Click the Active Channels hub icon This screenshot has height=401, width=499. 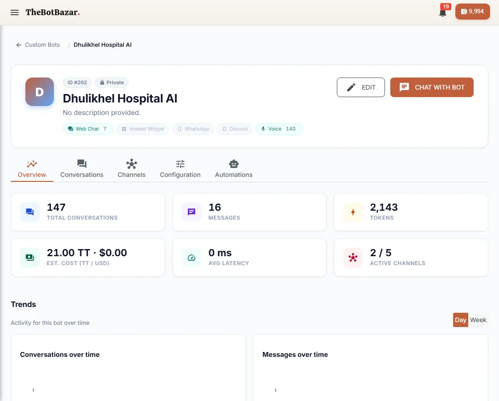coord(353,258)
